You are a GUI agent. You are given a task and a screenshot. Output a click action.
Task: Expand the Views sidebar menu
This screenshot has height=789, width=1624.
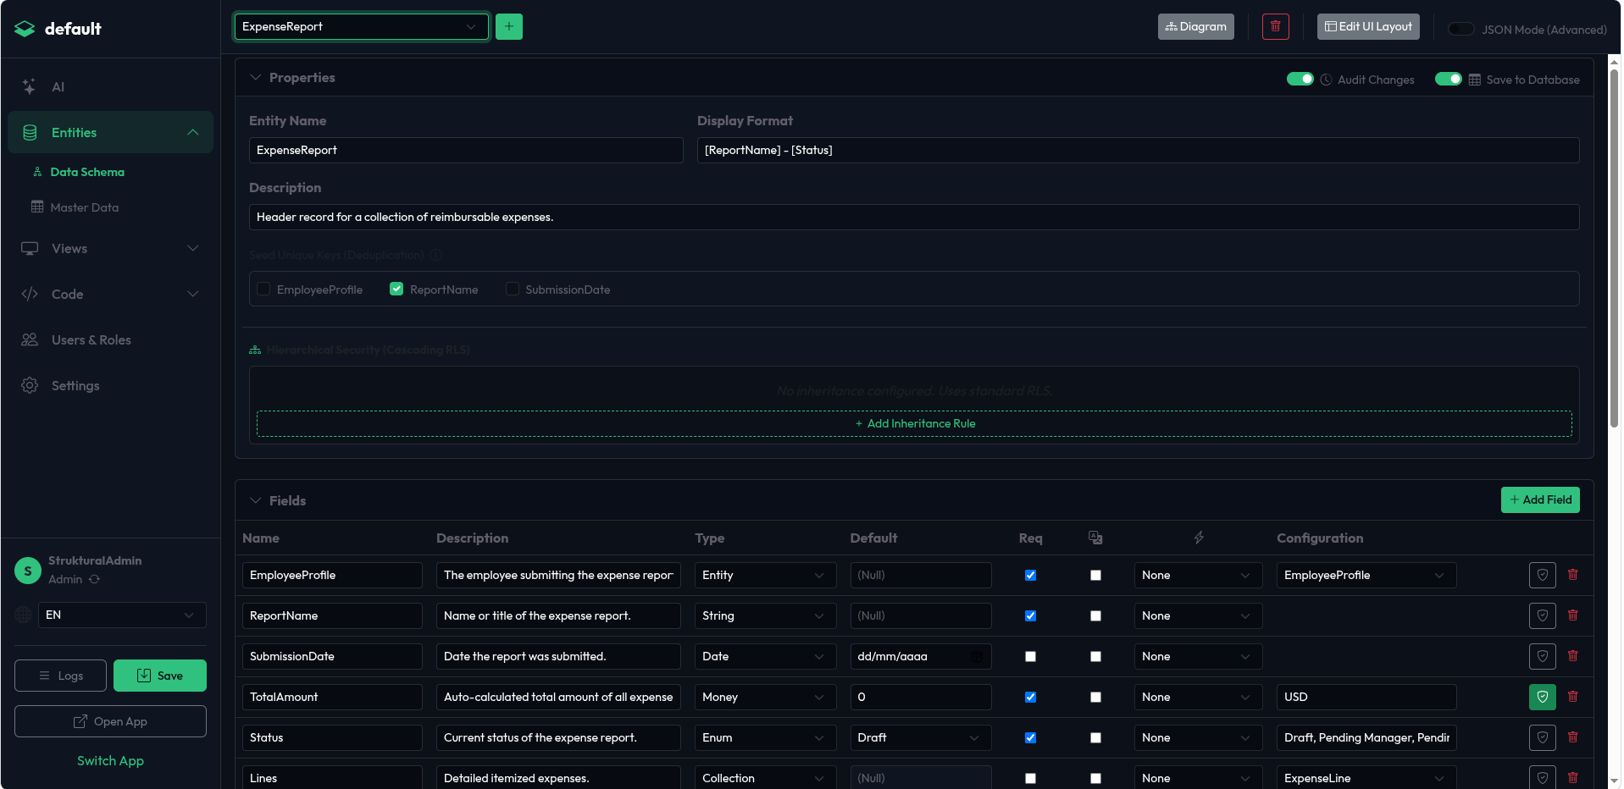click(110, 248)
